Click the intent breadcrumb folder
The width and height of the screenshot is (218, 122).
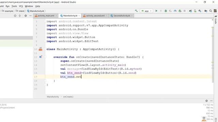[20, 11]
